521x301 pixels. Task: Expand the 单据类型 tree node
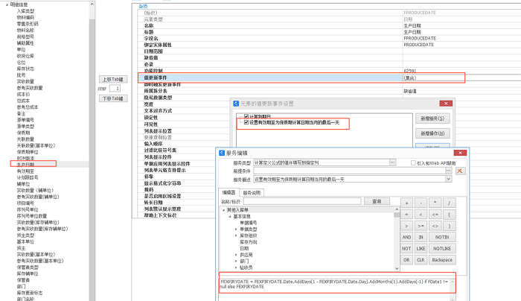pos(235,230)
